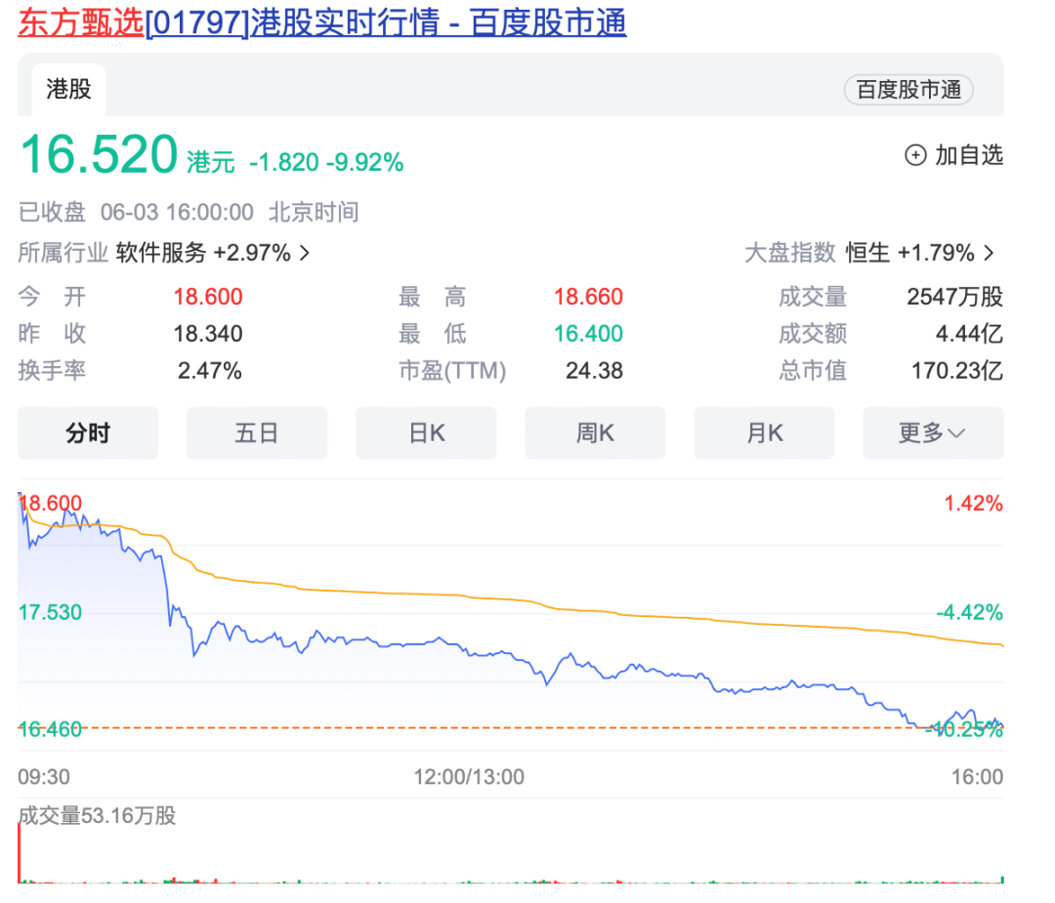
Task: Click the 16:00 time axis label
Action: click(977, 777)
